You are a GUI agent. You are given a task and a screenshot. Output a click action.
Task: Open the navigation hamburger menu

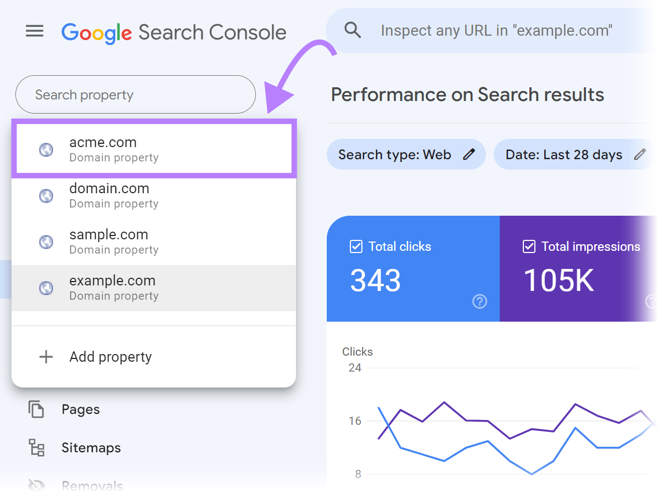tap(35, 31)
